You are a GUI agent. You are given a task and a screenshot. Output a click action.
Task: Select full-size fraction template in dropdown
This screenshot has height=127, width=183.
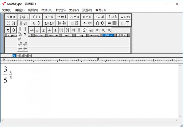20,29
